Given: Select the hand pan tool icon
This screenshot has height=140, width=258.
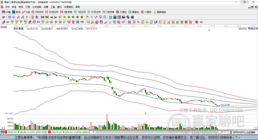Looking at the screenshot, I should pyautogui.click(x=87, y=17).
